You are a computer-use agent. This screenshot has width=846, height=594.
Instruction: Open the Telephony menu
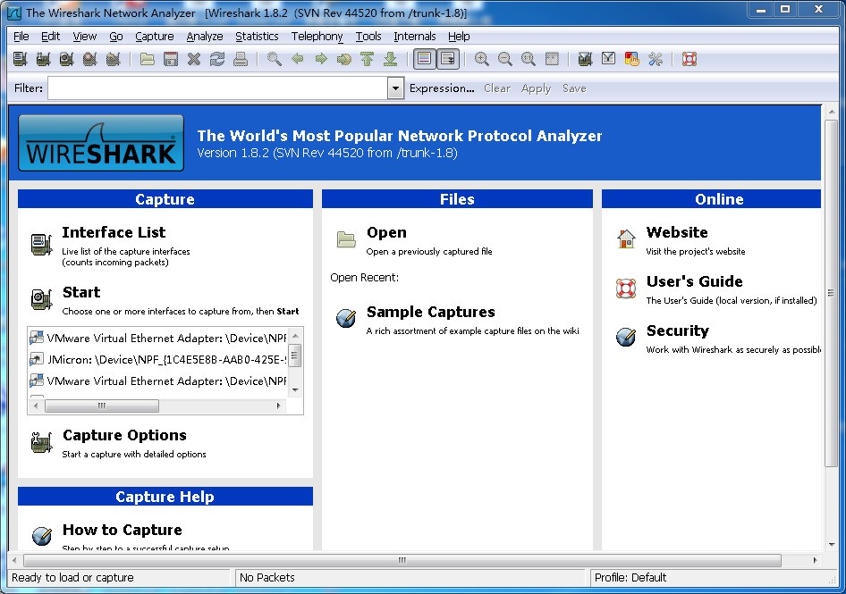(317, 37)
